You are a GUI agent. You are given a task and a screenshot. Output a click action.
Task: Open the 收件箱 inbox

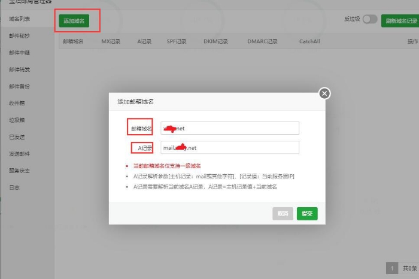17,103
